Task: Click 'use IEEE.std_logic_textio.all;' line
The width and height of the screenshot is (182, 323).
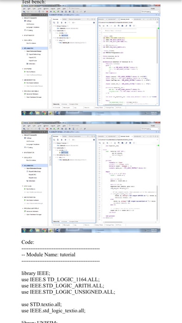Action: click(x=53, y=311)
